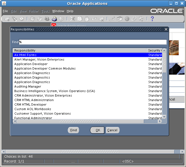Click the Edit Field pencil icon

(112, 19)
